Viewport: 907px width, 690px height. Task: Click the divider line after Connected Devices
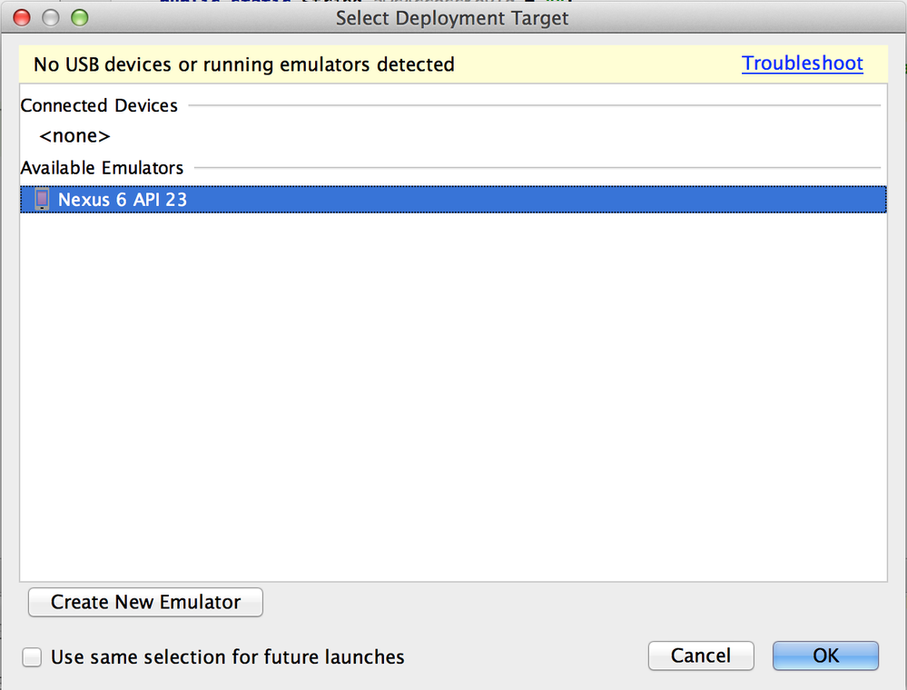(534, 106)
